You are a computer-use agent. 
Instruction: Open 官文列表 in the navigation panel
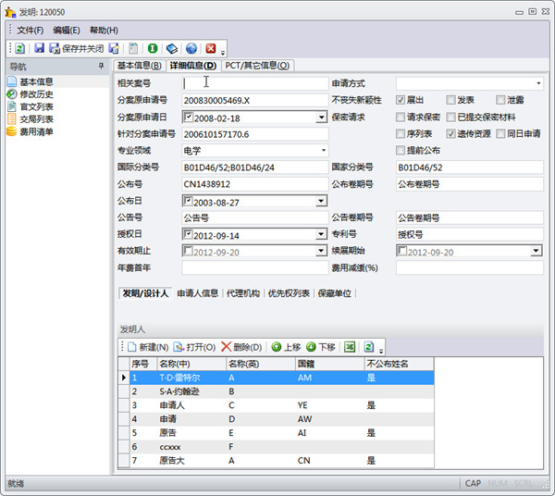36,106
